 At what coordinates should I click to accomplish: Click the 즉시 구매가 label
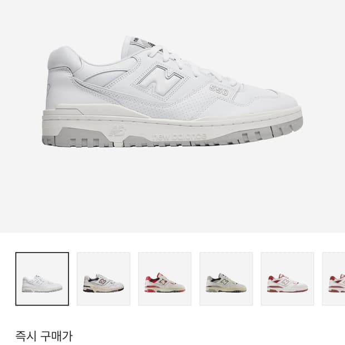tap(44, 336)
